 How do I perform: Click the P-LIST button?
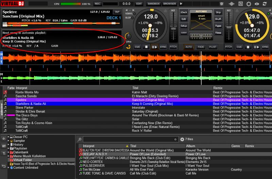tap(213, 47)
